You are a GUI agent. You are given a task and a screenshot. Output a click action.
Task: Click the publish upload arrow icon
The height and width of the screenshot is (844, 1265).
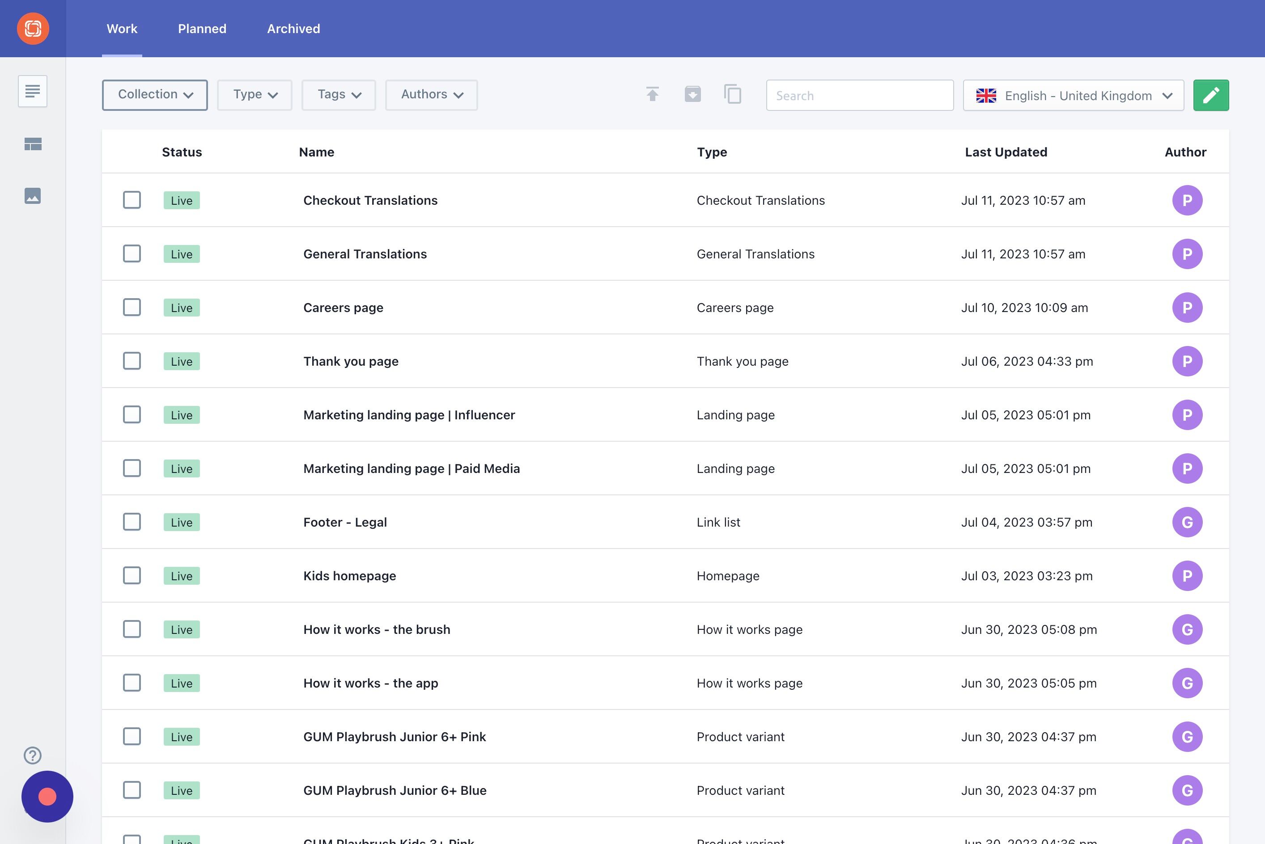pos(652,95)
